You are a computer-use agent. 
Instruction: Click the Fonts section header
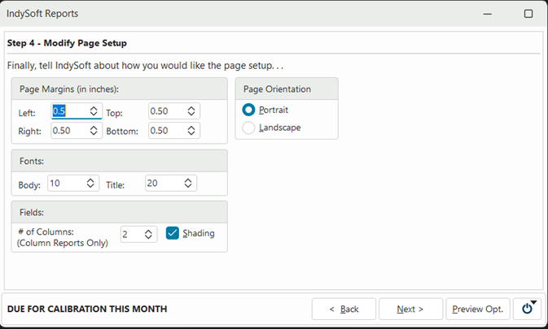[x=119, y=162]
